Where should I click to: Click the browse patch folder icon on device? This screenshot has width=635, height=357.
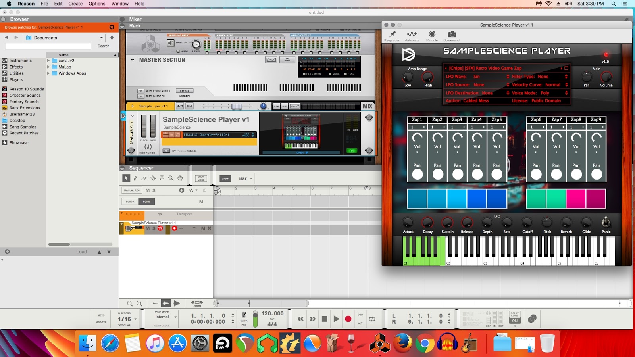pyautogui.click(x=172, y=135)
